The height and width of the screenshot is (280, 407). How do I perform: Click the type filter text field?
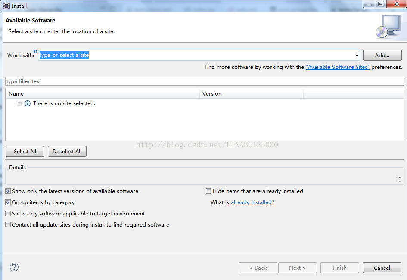pos(205,81)
